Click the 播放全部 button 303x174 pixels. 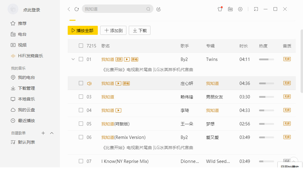pos(83,30)
